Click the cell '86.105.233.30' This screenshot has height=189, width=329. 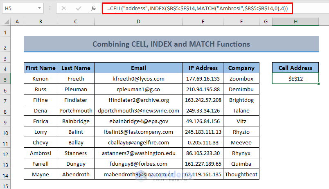(203, 153)
